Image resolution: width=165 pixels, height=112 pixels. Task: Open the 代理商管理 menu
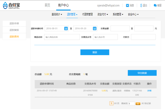pos(87,14)
